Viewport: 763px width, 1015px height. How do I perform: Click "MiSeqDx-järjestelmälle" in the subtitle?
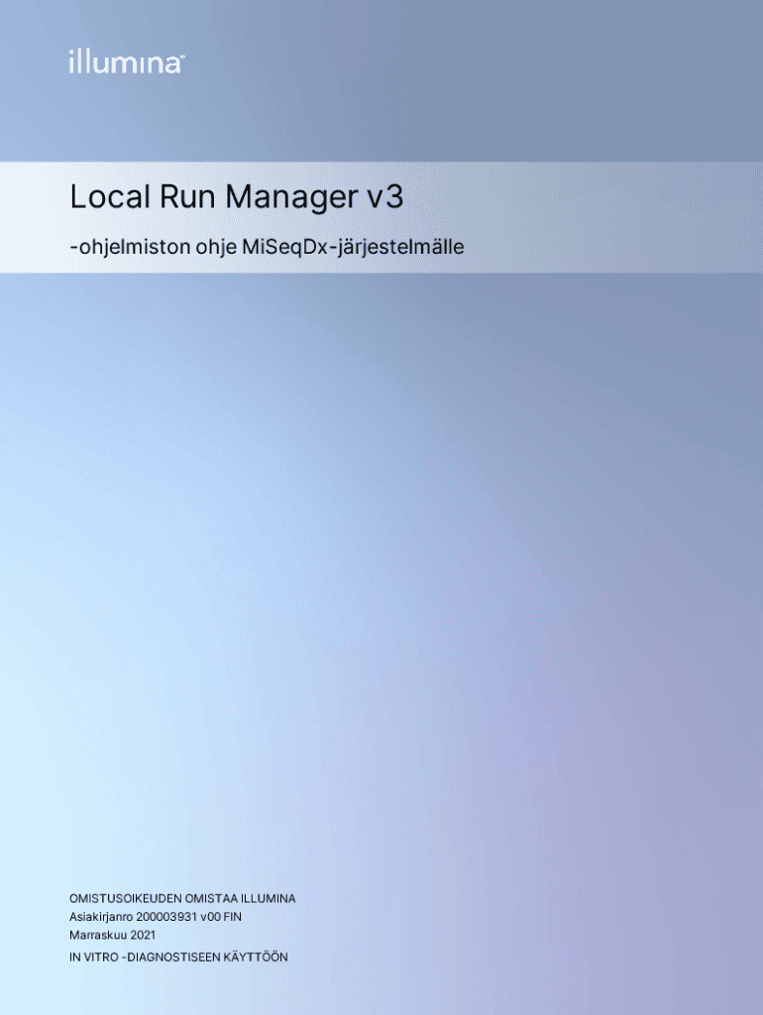pyautogui.click(x=346, y=245)
